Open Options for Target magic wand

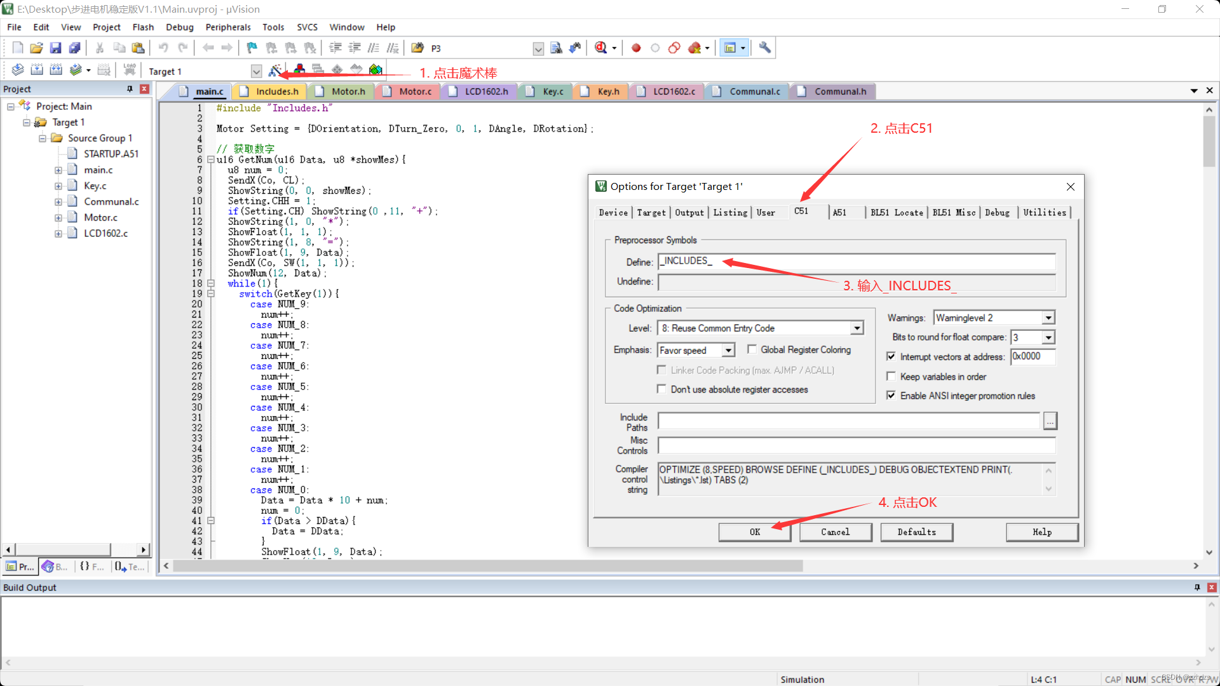pos(275,70)
